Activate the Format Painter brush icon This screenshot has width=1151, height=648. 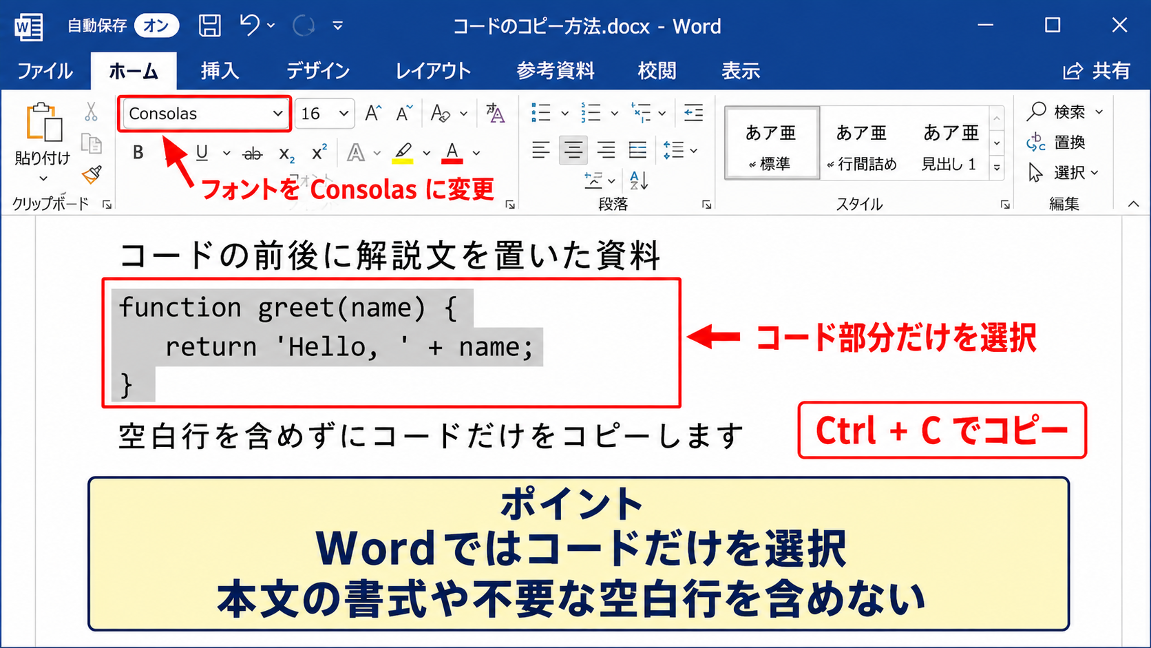click(92, 175)
